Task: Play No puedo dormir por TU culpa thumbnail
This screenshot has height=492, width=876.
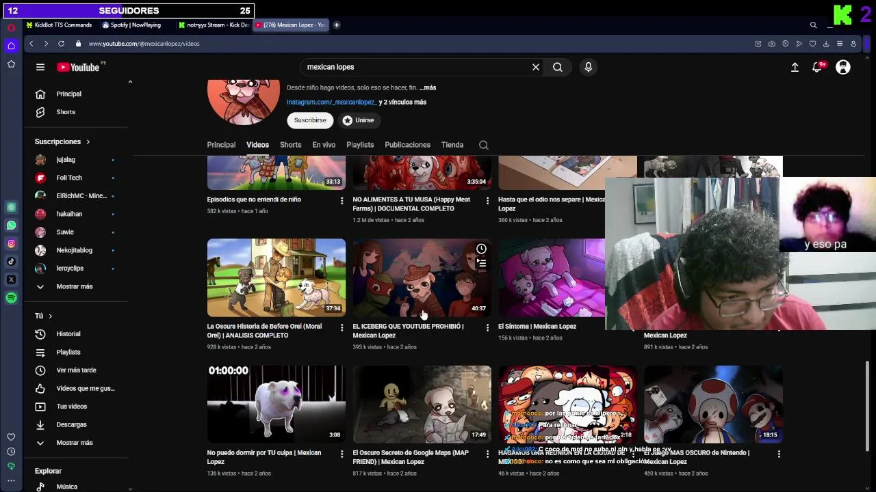Action: pyautogui.click(x=276, y=404)
